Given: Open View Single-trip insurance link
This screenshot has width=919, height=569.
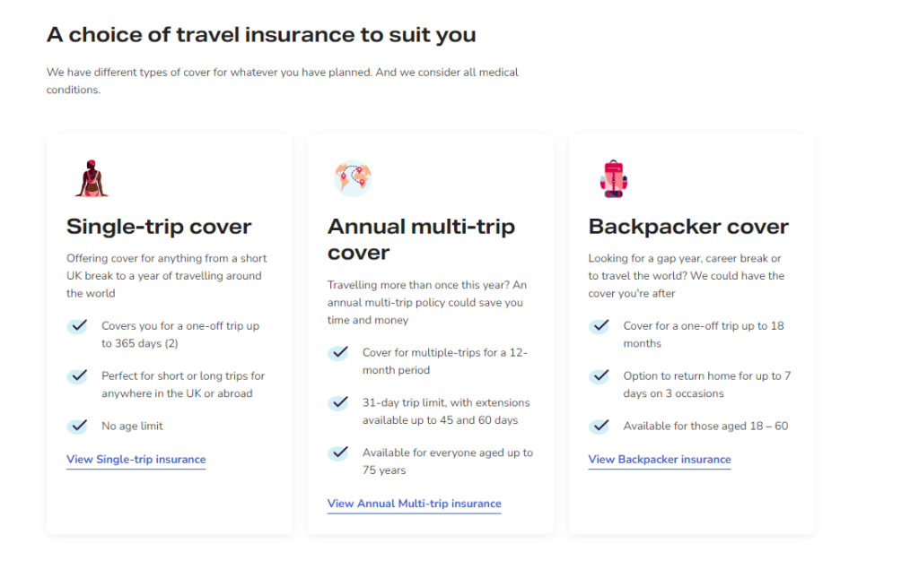Looking at the screenshot, I should click(136, 460).
